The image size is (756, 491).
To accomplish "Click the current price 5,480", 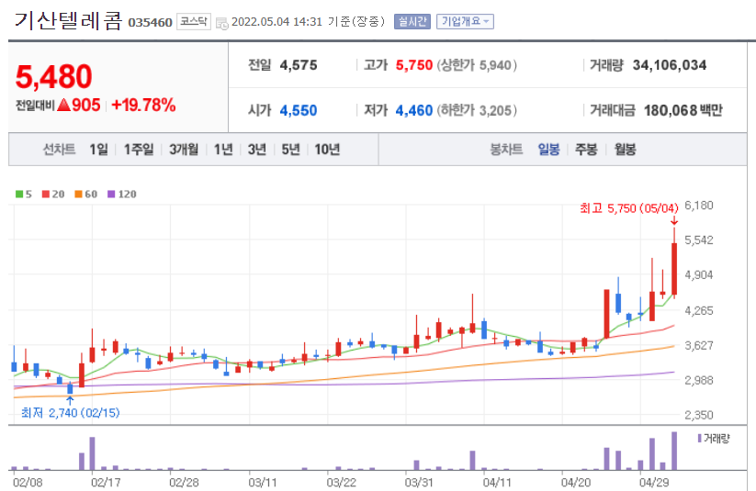I will [53, 76].
